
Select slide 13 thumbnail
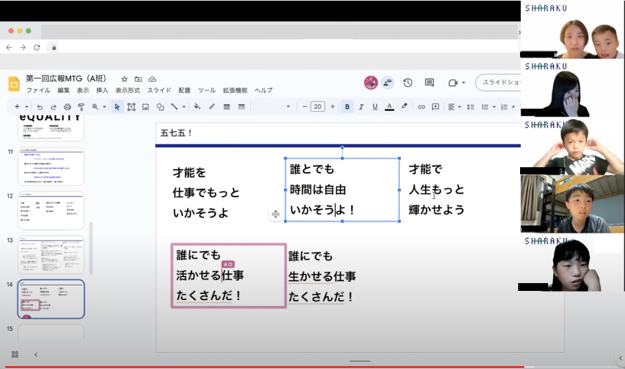click(51, 254)
